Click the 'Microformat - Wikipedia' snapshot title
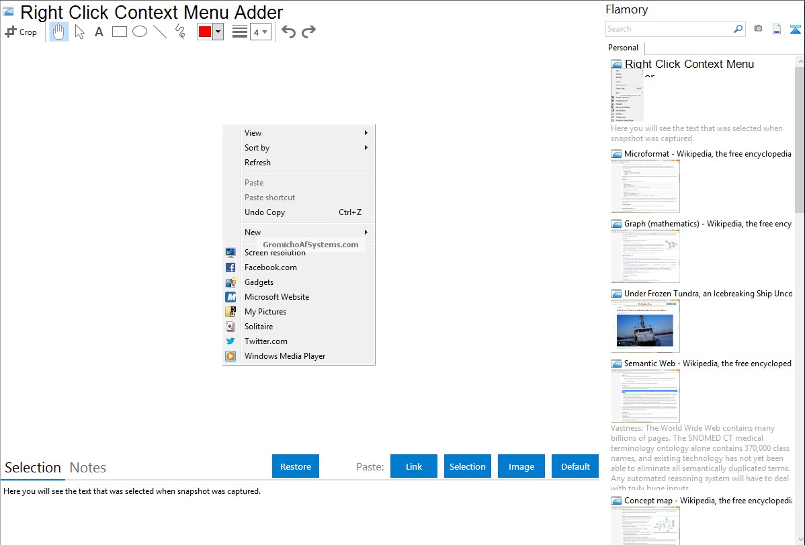 pos(708,154)
